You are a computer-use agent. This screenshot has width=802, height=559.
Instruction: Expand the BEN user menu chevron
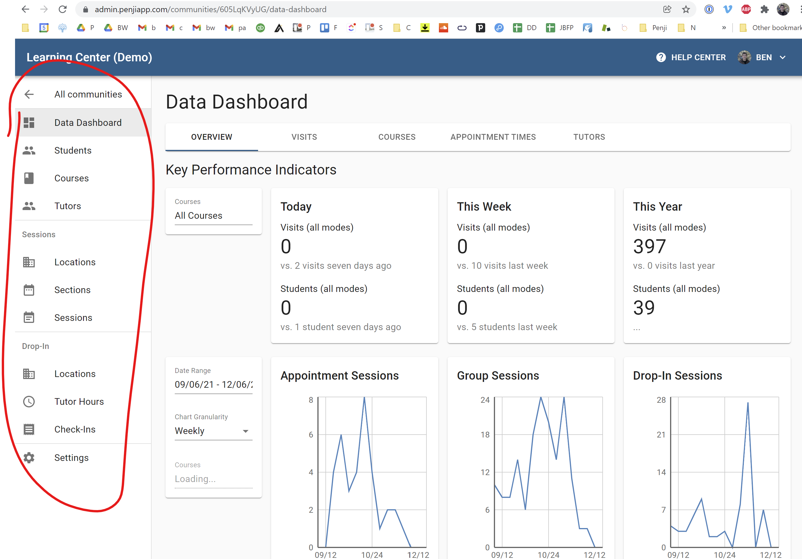pos(783,57)
